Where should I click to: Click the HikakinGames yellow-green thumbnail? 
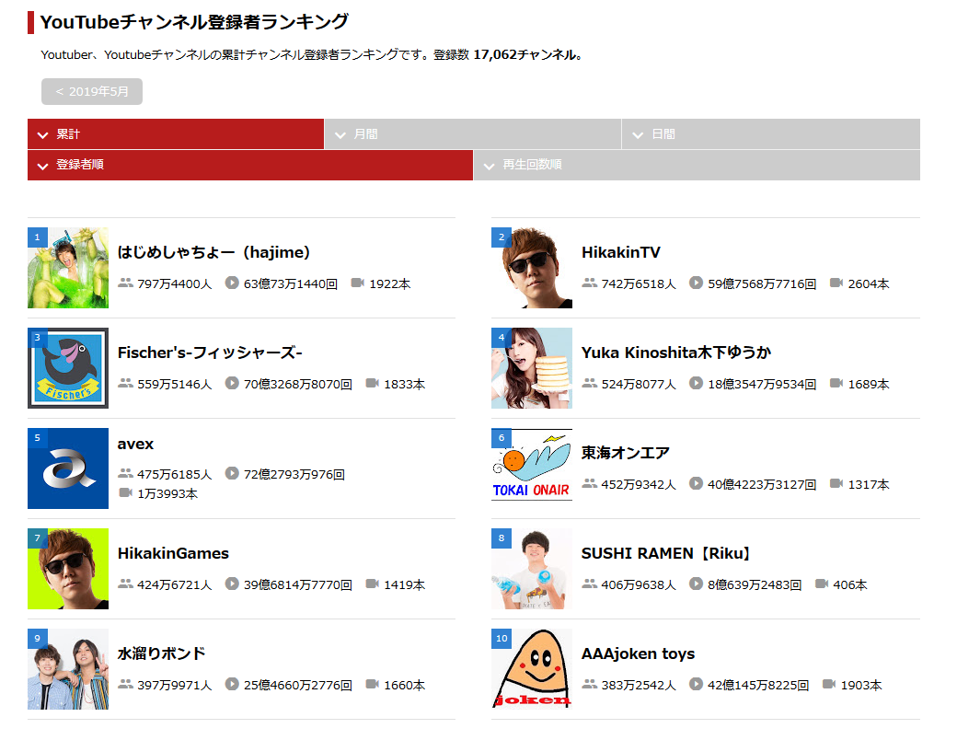(x=68, y=569)
